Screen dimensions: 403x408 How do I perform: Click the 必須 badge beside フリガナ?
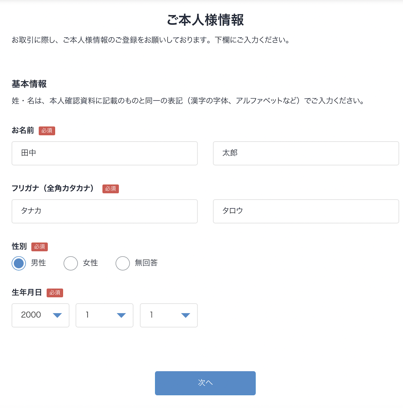tap(111, 189)
